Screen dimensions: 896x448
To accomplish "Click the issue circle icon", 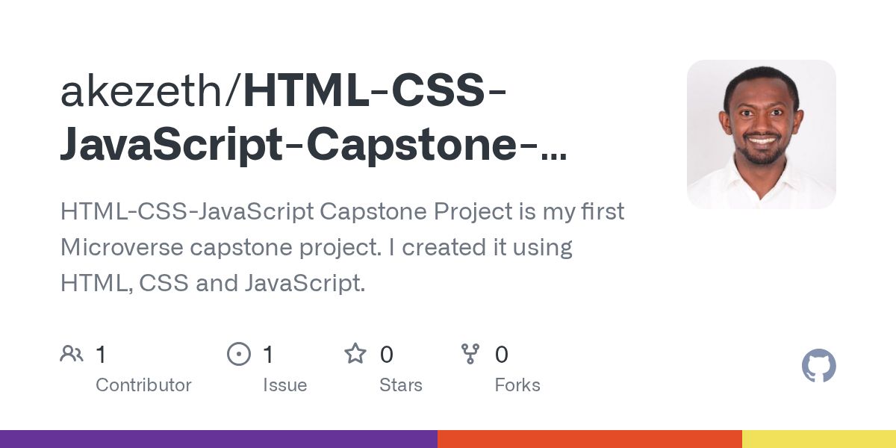I will (238, 354).
